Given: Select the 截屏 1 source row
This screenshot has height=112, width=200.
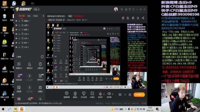Looking at the screenshot, I should [29, 30].
